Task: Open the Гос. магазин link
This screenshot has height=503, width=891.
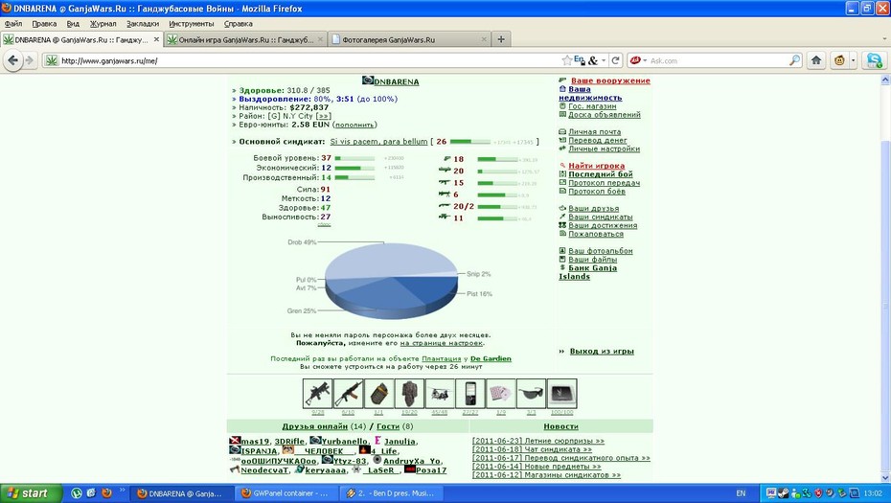Action: [592, 106]
